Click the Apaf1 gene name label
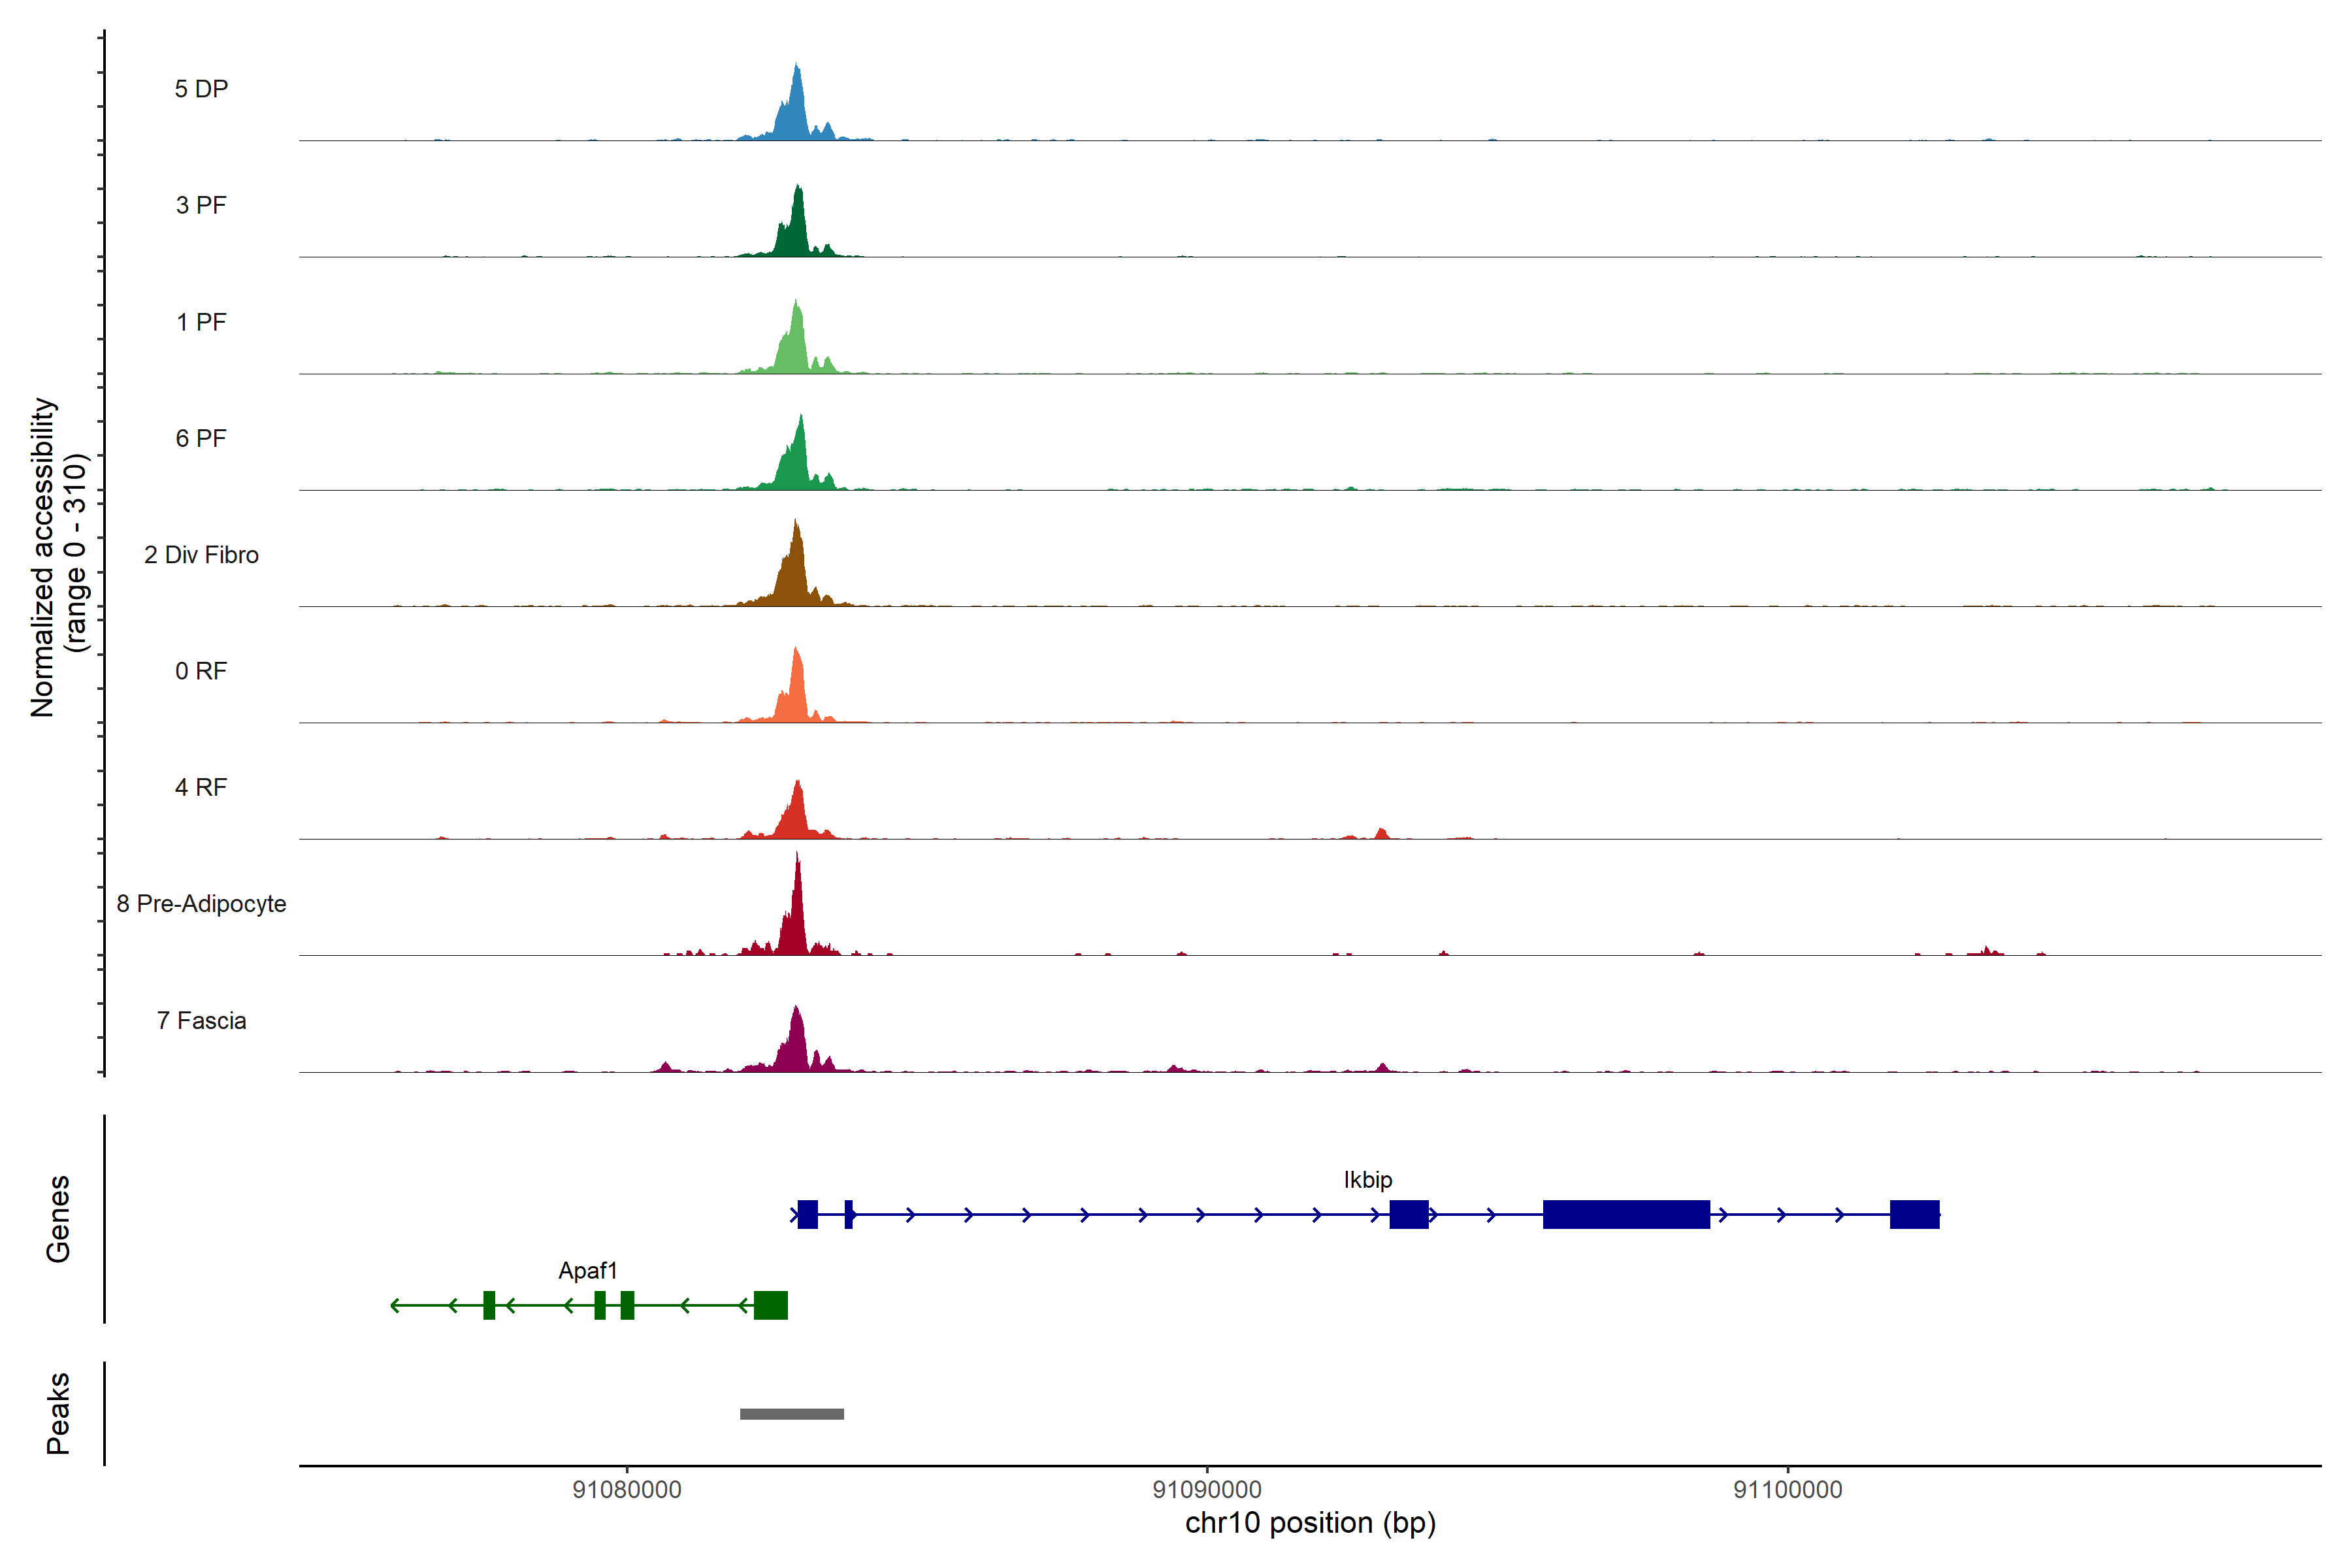The height and width of the screenshot is (1568, 2352). 588,1271
